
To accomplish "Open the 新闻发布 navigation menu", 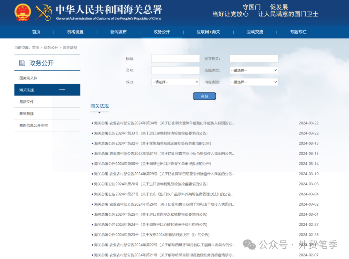I will 118,32.
